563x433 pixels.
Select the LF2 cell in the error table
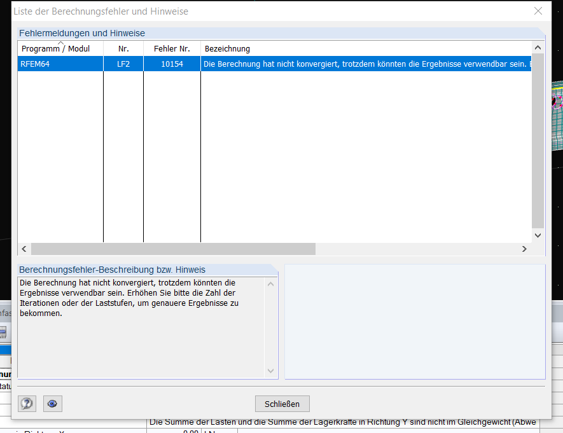pyautogui.click(x=123, y=64)
